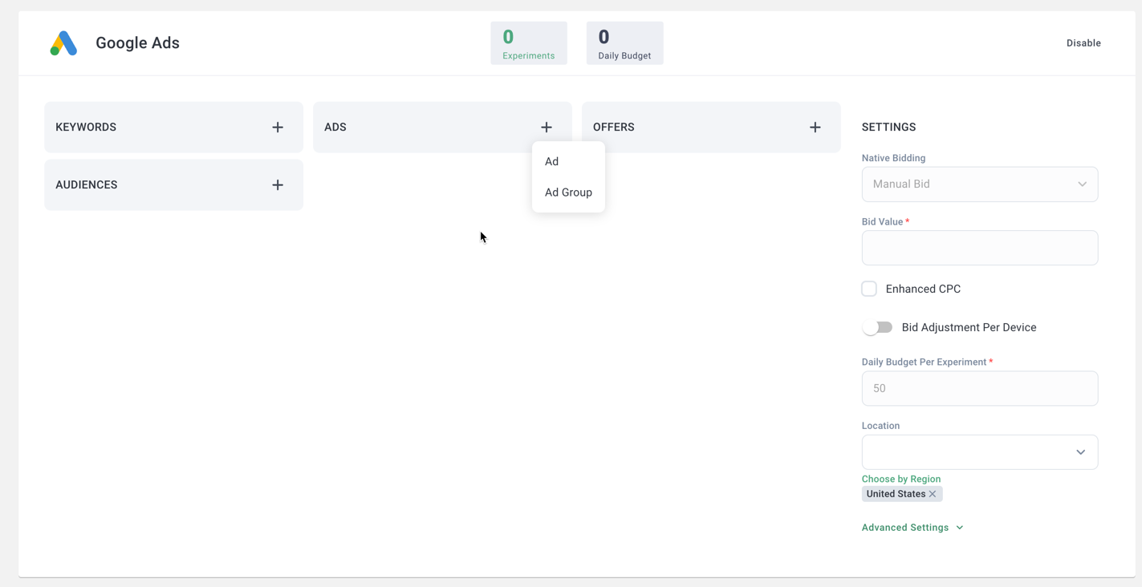Click the Choose by Region link
Image resolution: width=1142 pixels, height=587 pixels.
click(900, 479)
